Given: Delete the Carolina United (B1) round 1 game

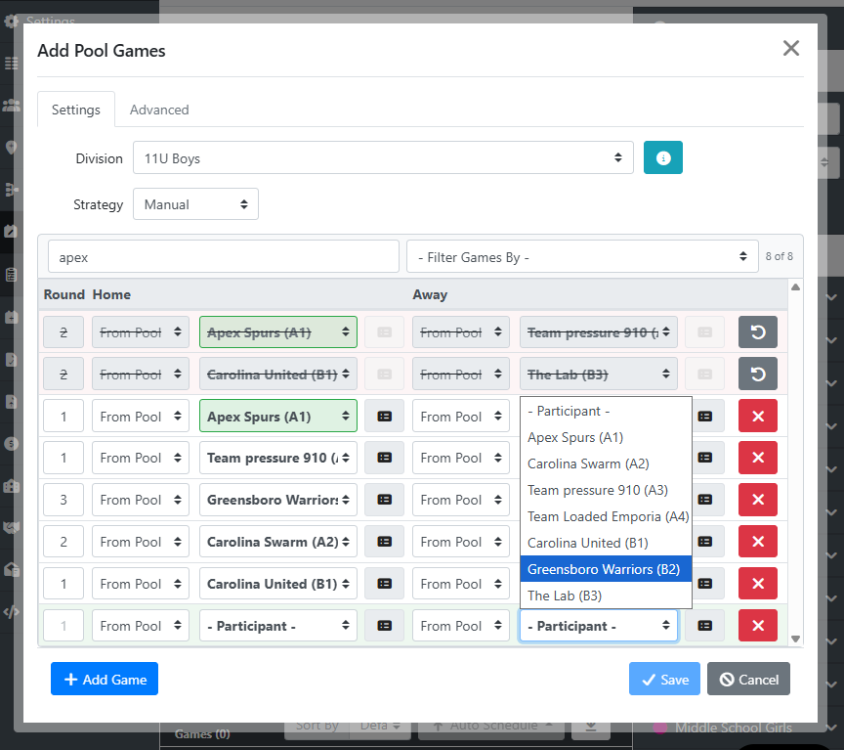Looking at the screenshot, I should (757, 584).
